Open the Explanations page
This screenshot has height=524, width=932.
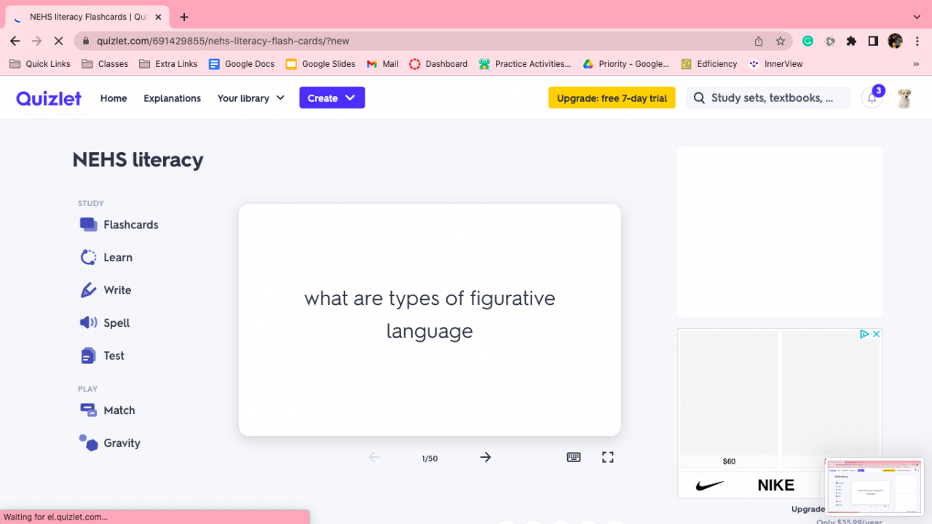click(172, 98)
